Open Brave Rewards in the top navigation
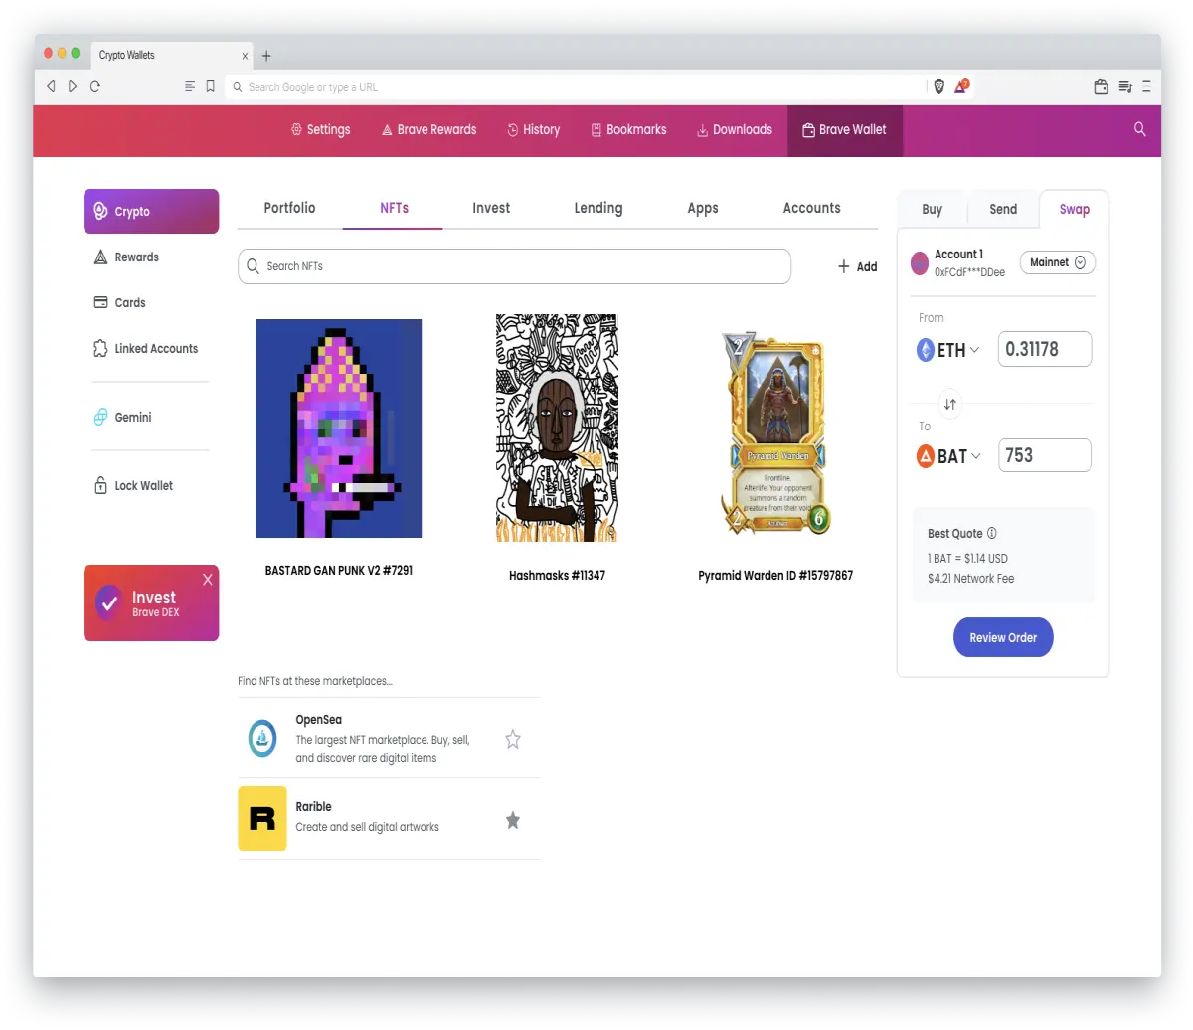Viewport: 1193px width, 1030px height. point(428,130)
